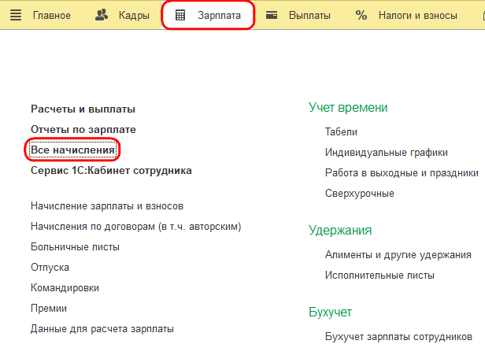
Task: Open Расчеты и выплаты
Action: pos(83,109)
